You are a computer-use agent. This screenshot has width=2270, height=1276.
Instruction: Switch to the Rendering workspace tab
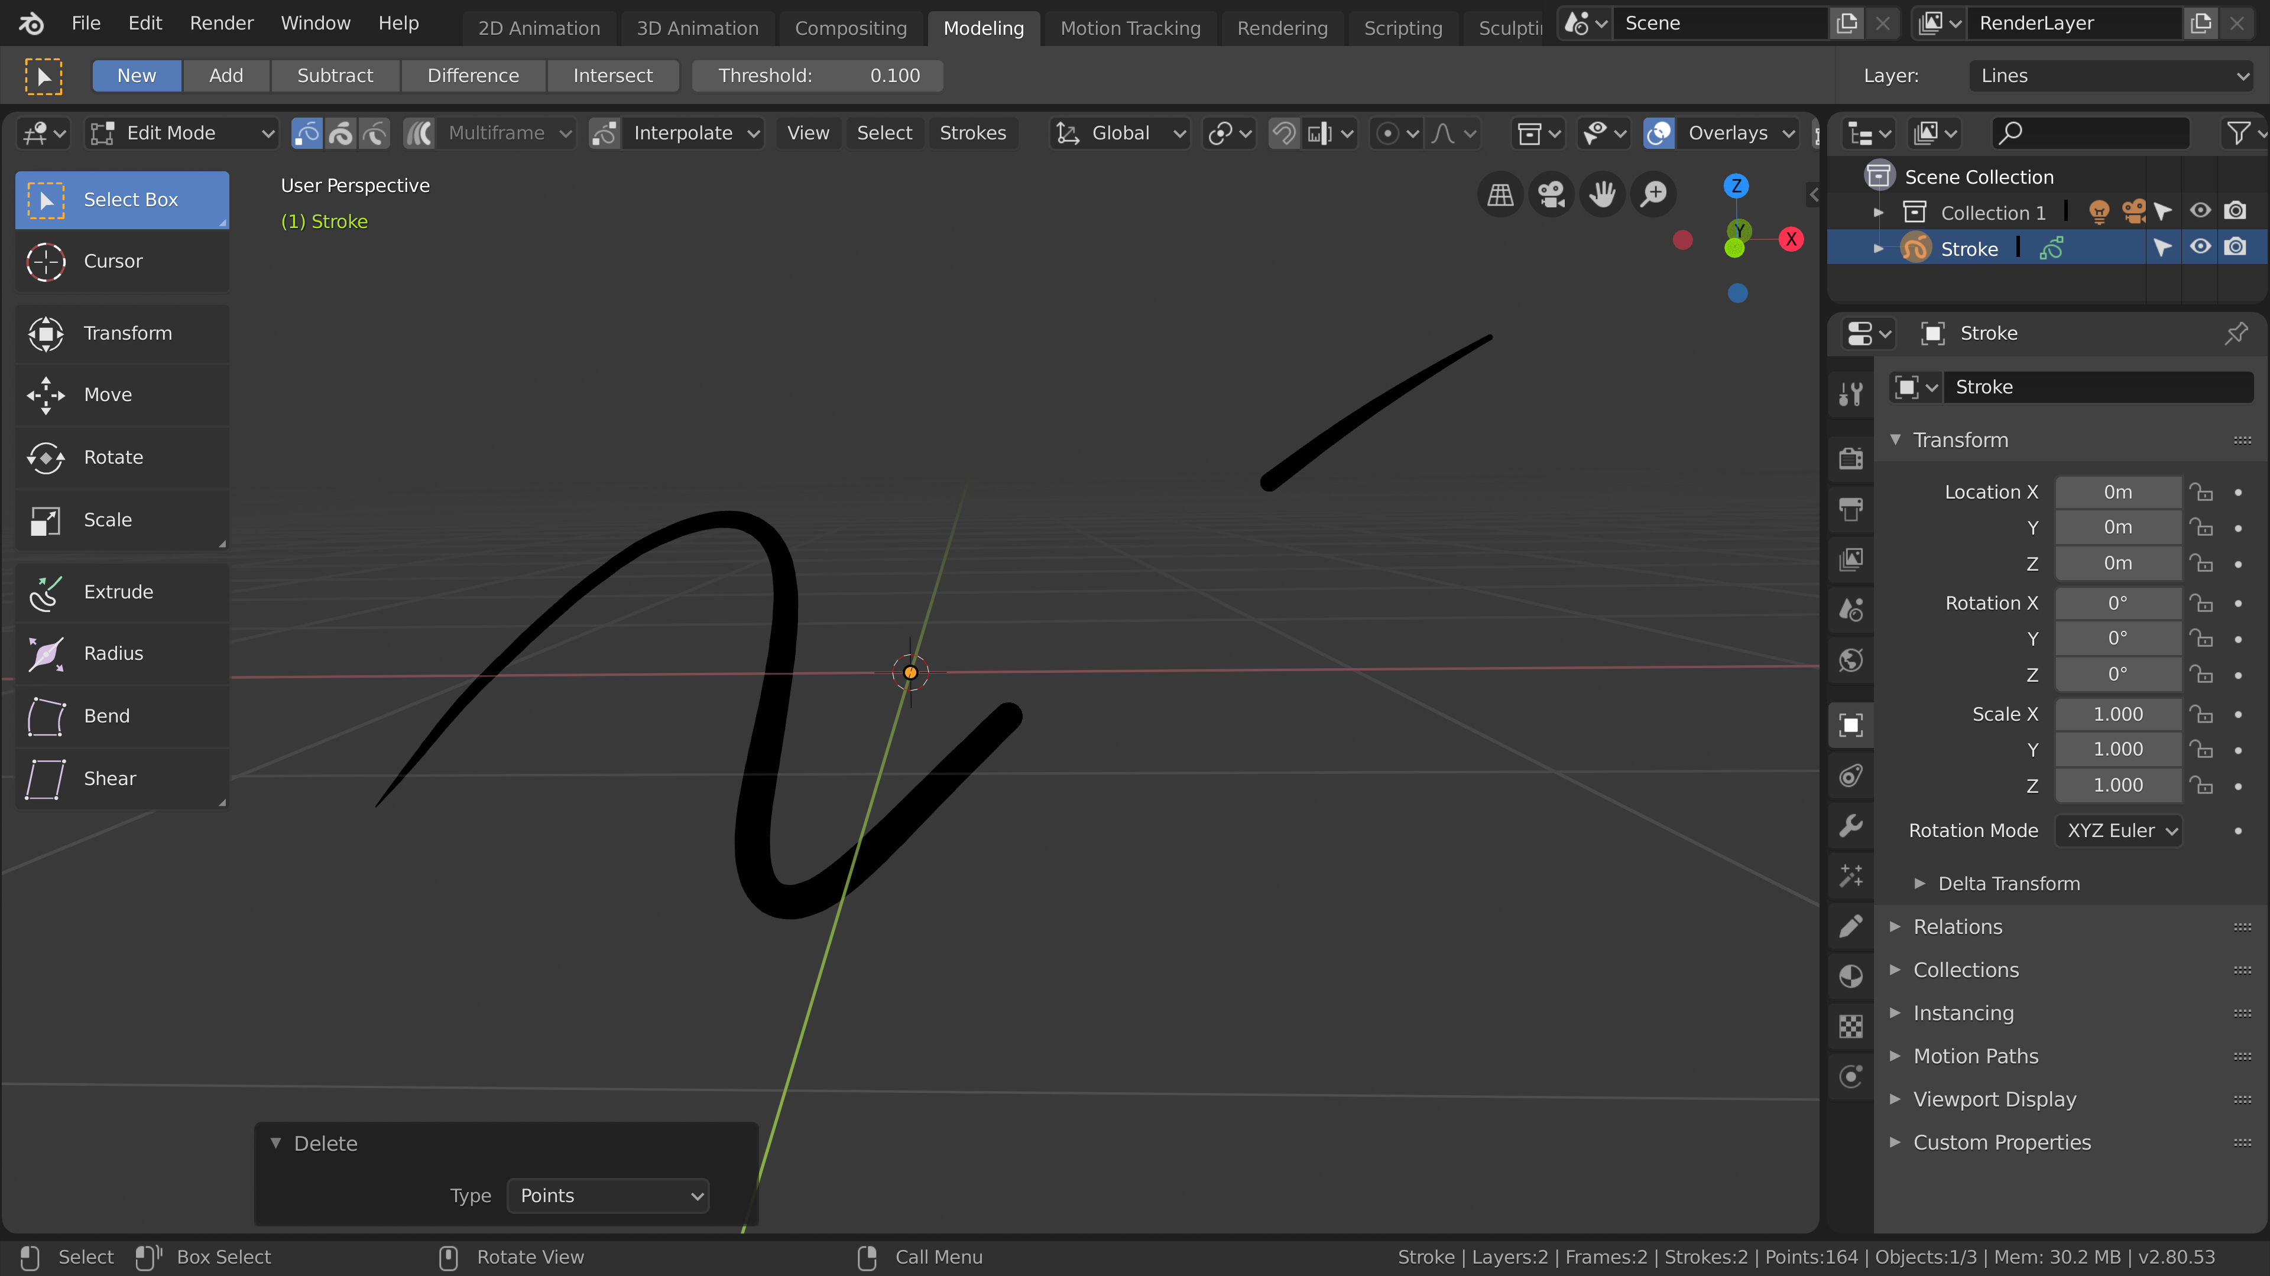(x=1281, y=28)
